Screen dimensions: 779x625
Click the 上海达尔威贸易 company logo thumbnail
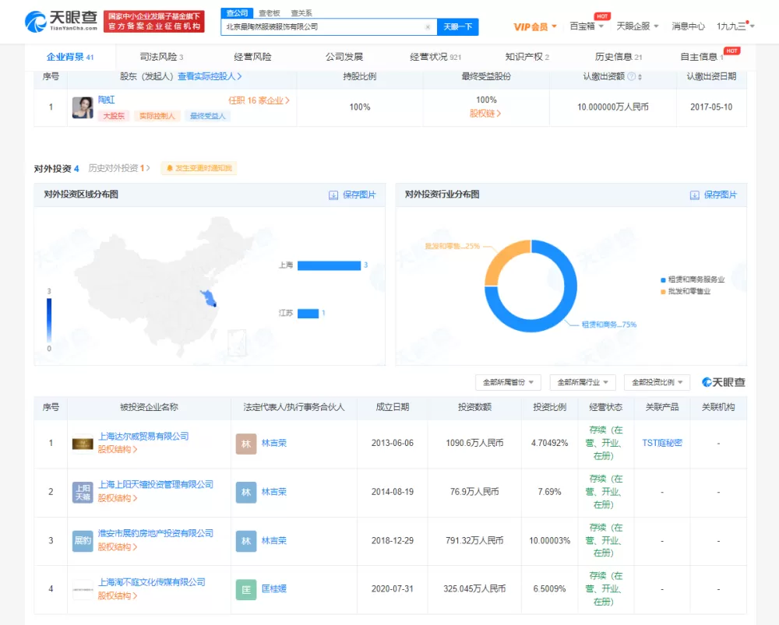coord(83,444)
